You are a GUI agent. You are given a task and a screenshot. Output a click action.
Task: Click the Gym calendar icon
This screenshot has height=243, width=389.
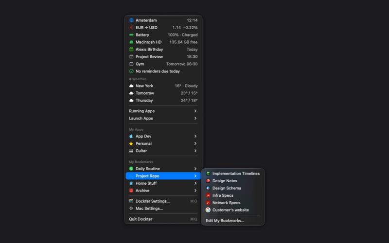click(x=131, y=64)
